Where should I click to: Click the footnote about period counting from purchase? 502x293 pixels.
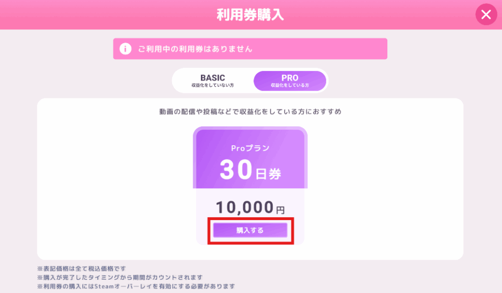(120, 277)
